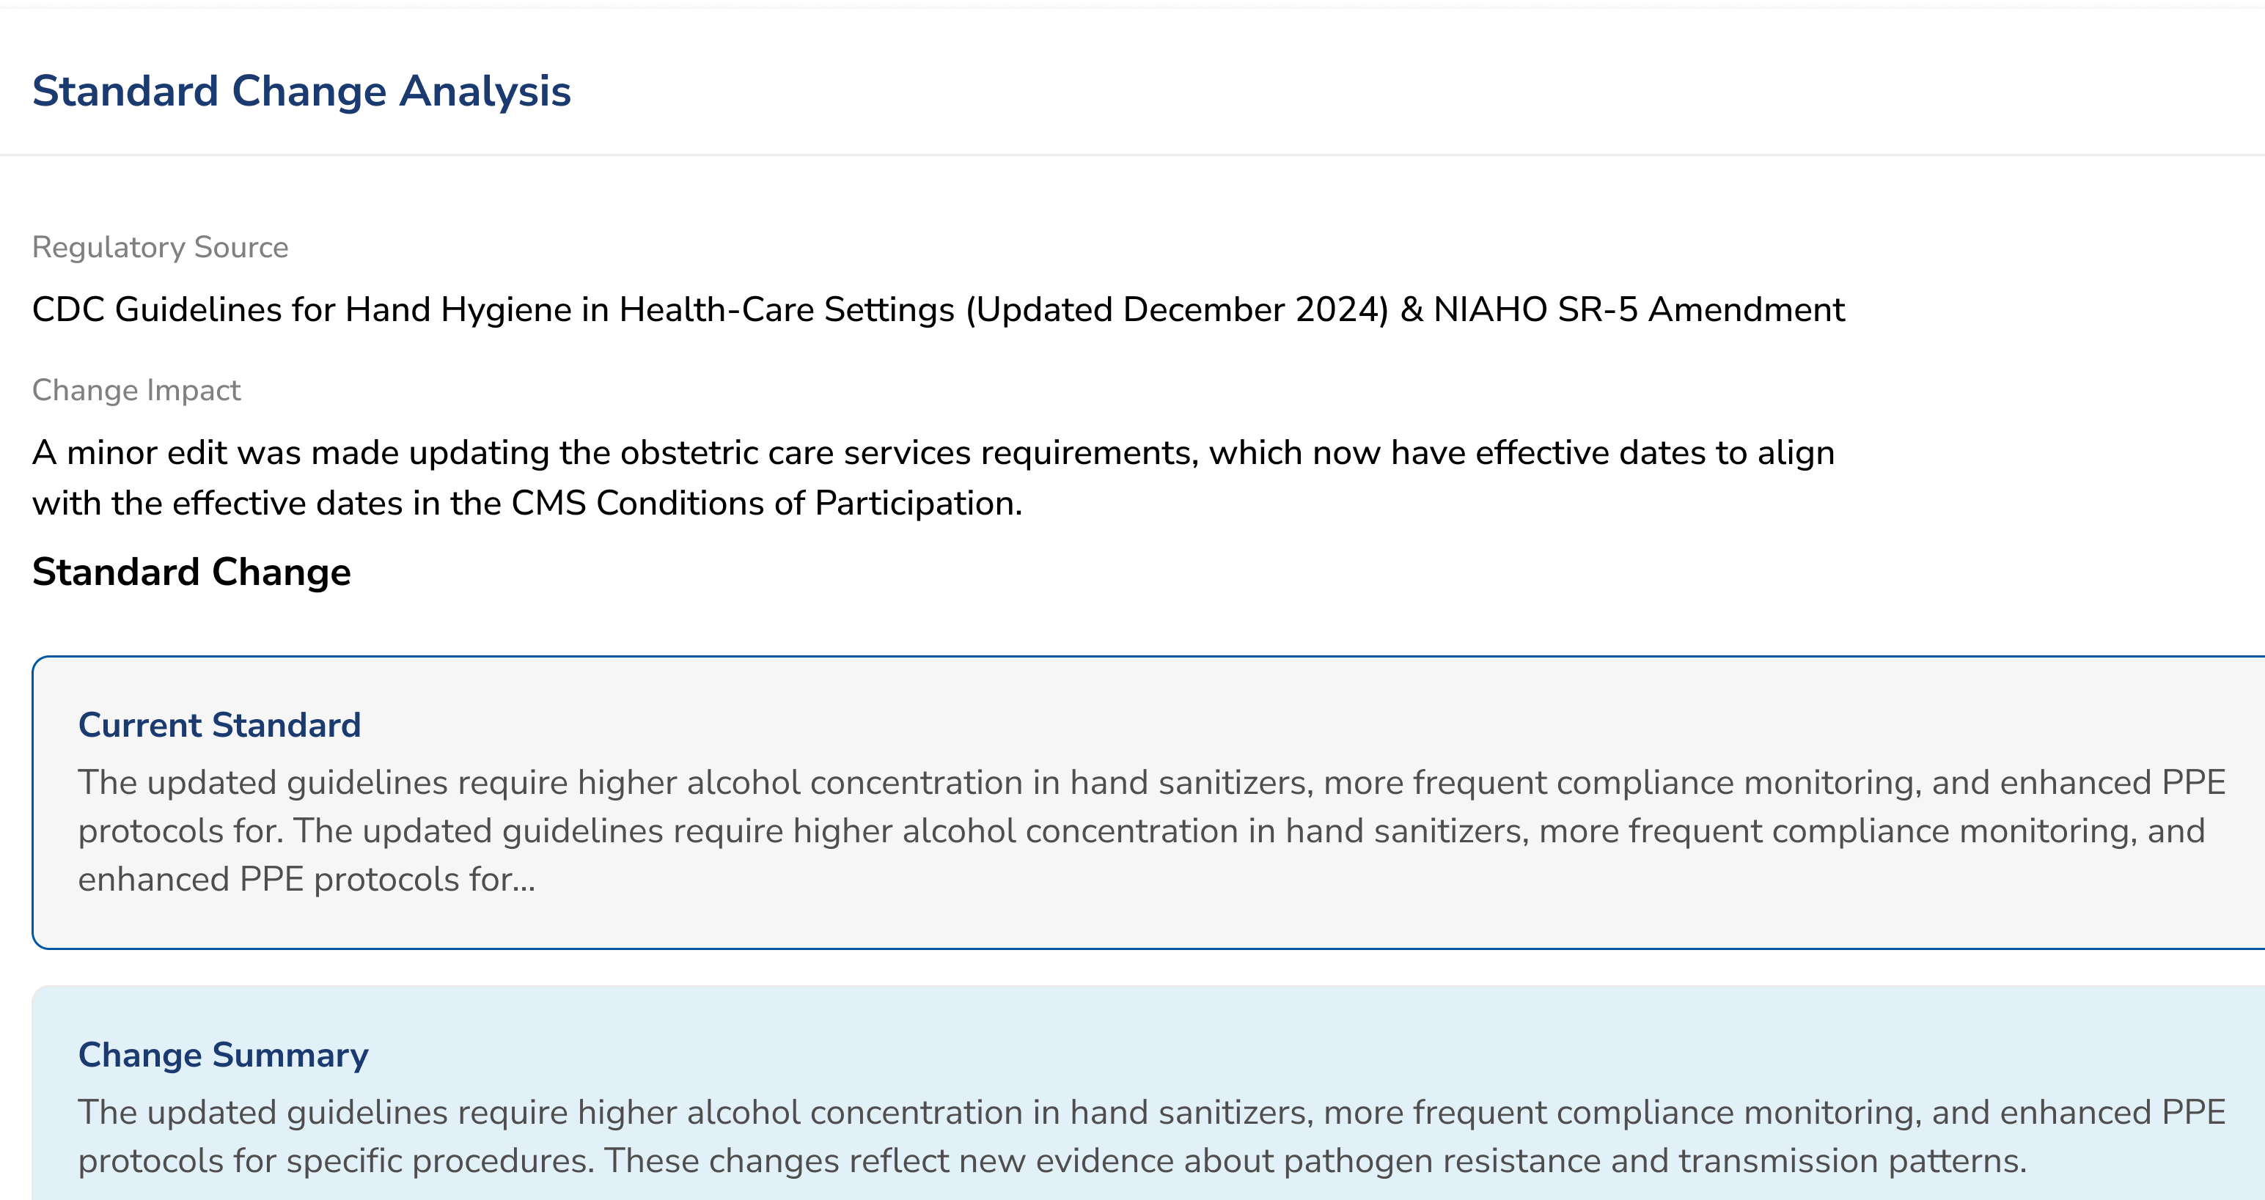
Task: Select the Change Impact label
Action: coord(136,389)
